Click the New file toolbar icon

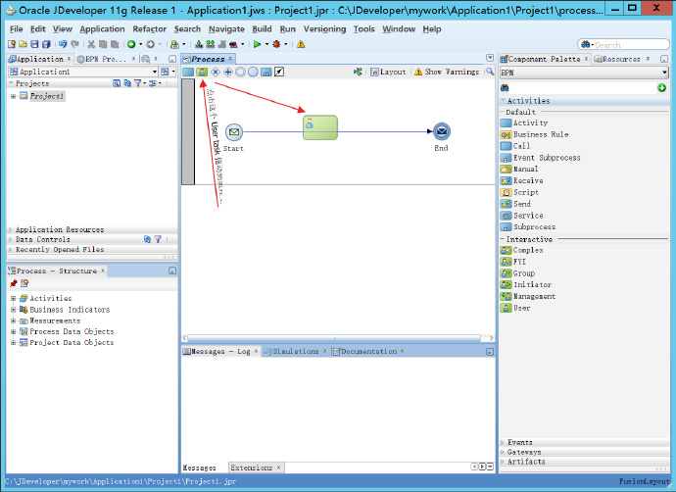coord(12,44)
